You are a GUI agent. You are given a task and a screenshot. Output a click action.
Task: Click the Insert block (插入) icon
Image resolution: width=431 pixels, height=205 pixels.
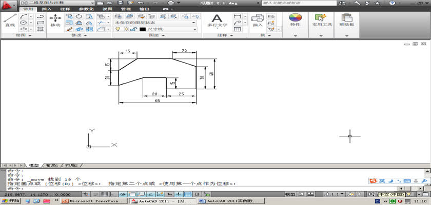[258, 20]
